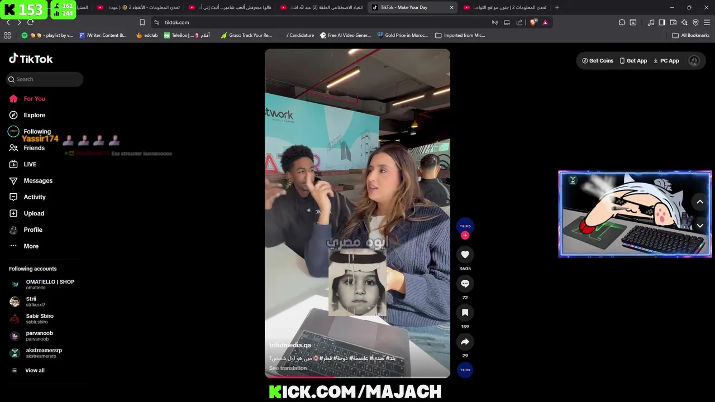Open the apps grid in bookmarks bar
Image resolution: width=715 pixels, height=402 pixels.
pos(7,35)
